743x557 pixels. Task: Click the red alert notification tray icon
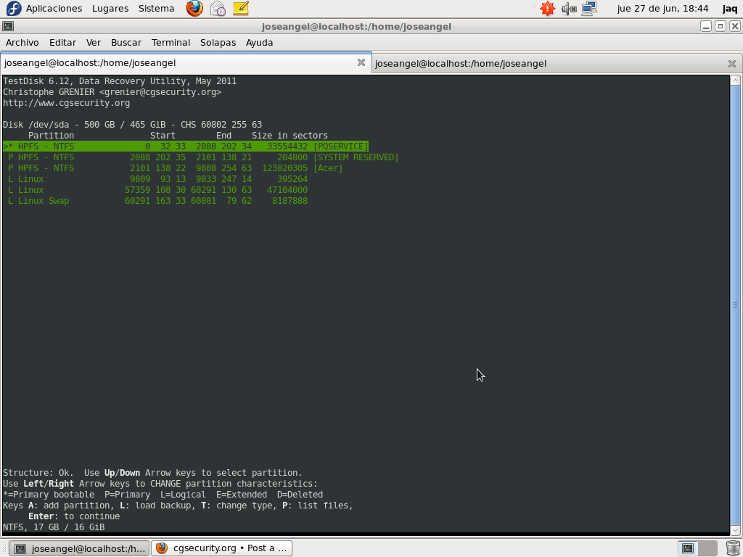(x=547, y=9)
